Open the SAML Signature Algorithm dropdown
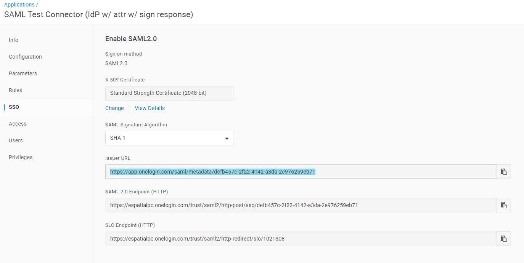This screenshot has height=263, width=524. 169,138
